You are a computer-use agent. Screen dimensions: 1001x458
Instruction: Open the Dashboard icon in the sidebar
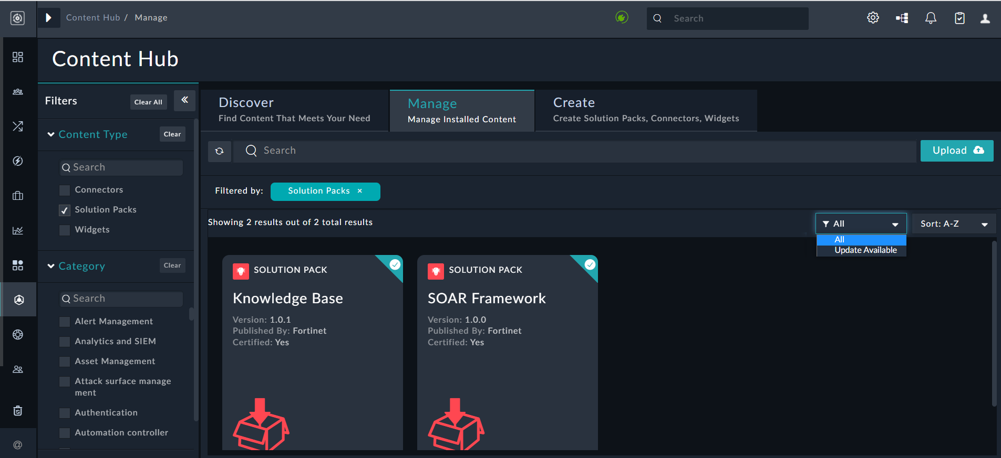click(x=18, y=57)
